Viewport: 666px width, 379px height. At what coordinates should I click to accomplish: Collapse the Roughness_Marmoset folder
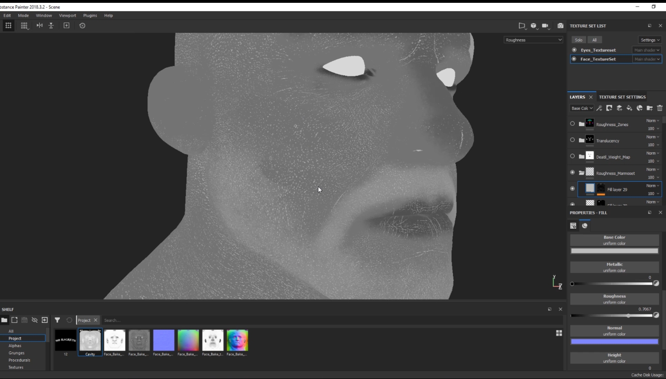(x=581, y=173)
